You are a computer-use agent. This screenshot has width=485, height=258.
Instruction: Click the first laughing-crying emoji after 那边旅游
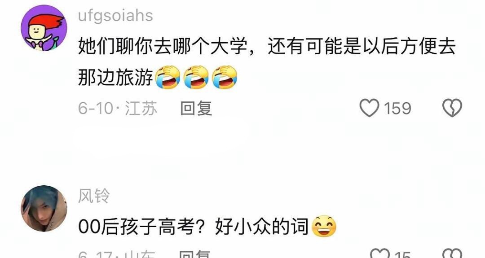coord(168,77)
